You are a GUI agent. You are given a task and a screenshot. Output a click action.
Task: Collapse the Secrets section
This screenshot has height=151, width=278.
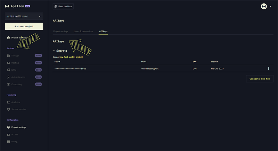(54, 51)
